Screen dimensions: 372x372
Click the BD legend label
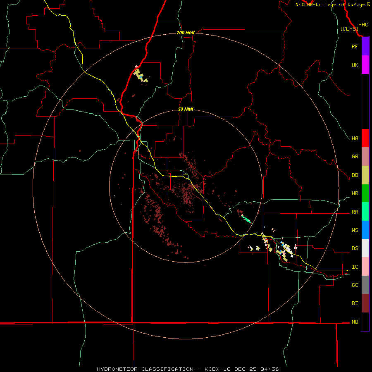coord(355,175)
